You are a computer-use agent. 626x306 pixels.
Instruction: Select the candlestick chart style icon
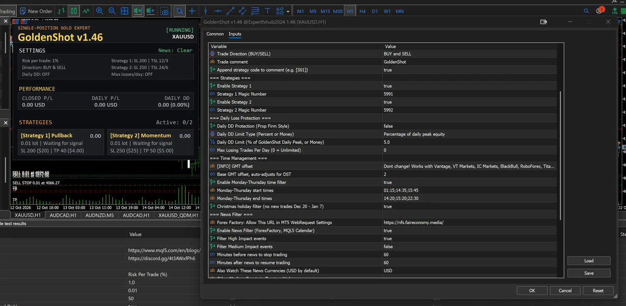coord(74,10)
